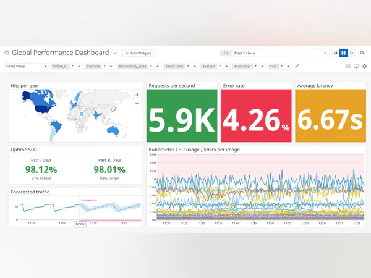
Task: Click the Past 7 Days 98.12% uptime value
Action: 41,169
